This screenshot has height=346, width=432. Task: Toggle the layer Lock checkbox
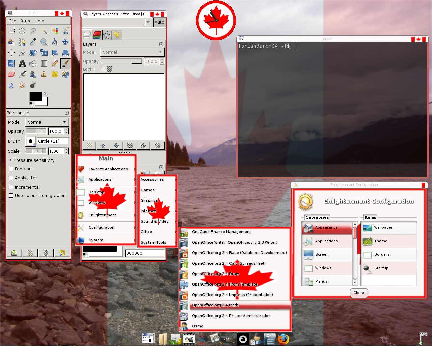103,69
